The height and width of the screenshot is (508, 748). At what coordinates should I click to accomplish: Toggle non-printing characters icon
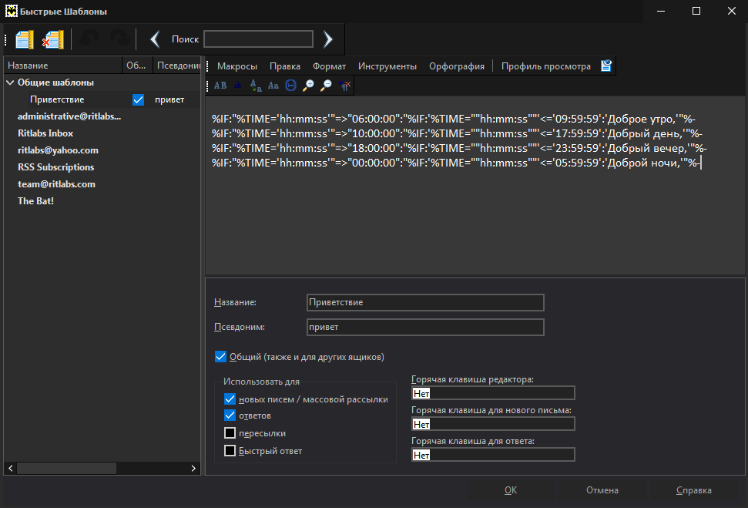point(344,86)
